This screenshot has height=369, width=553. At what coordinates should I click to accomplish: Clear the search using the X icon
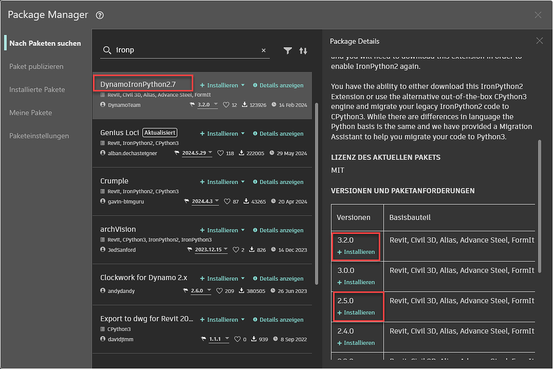[264, 50]
